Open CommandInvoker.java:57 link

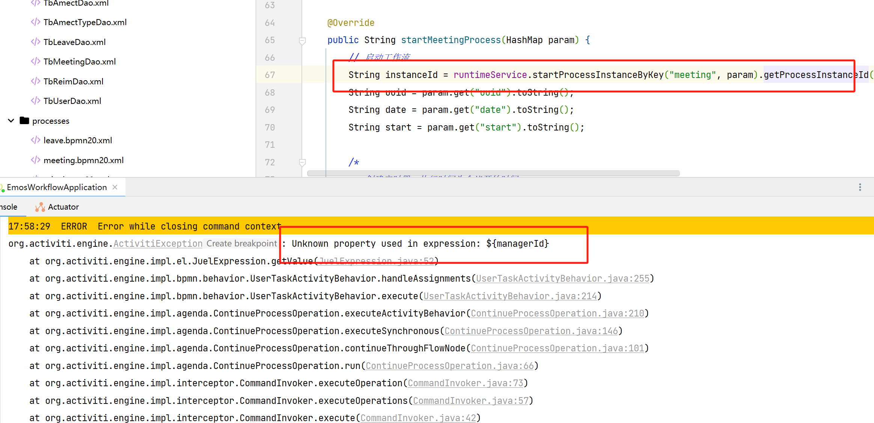point(471,401)
